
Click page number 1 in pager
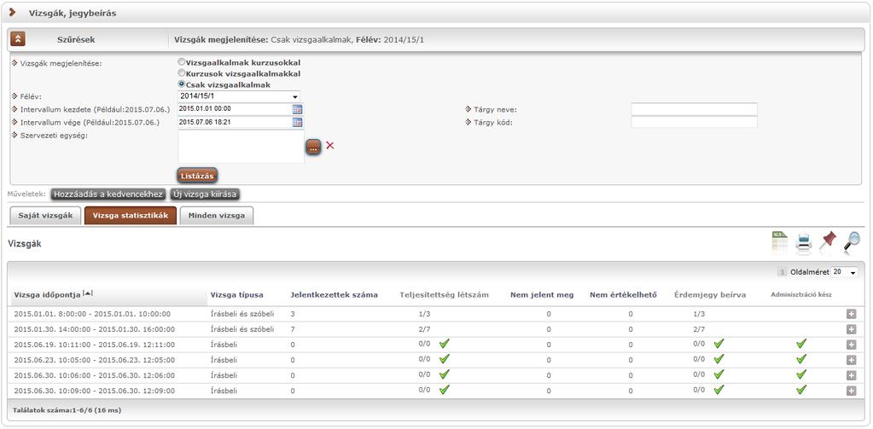[783, 272]
